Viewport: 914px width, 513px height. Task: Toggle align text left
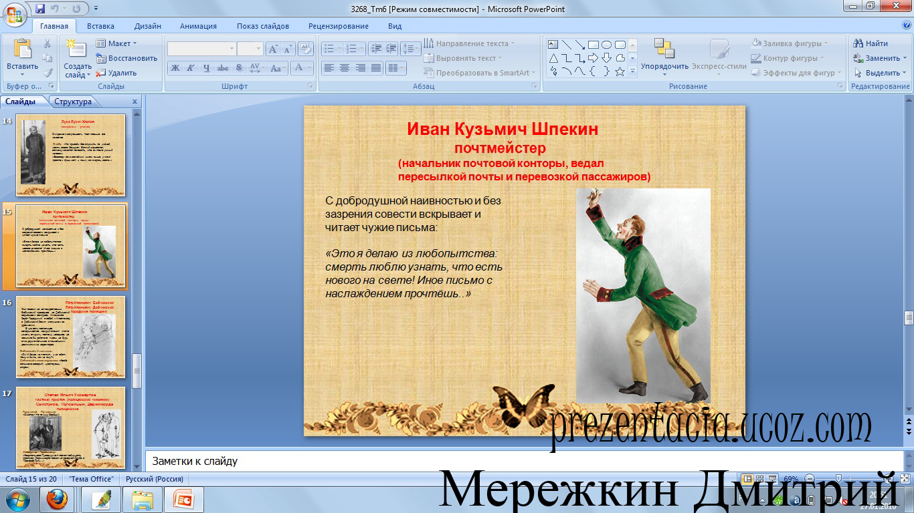pos(329,67)
